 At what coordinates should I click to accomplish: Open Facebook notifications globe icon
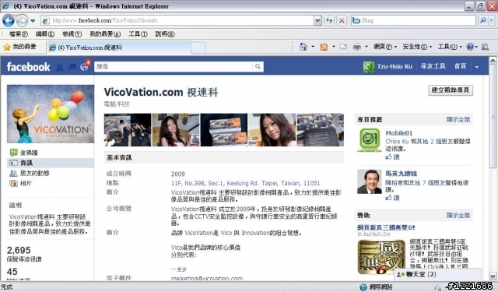(x=85, y=67)
